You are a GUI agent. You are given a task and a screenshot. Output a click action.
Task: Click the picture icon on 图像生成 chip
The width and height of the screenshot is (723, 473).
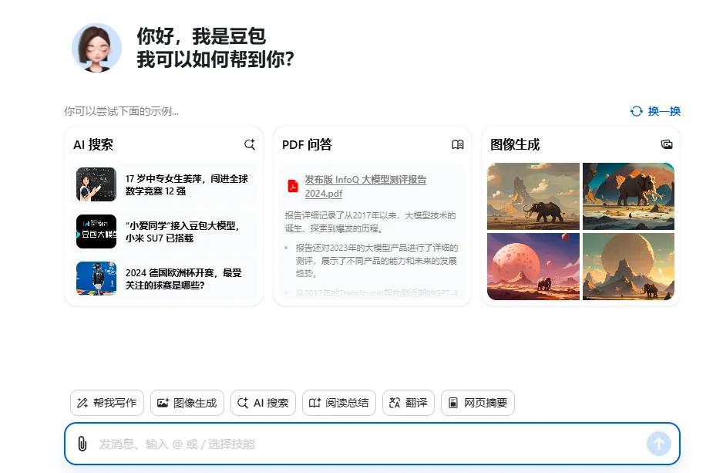tap(163, 403)
